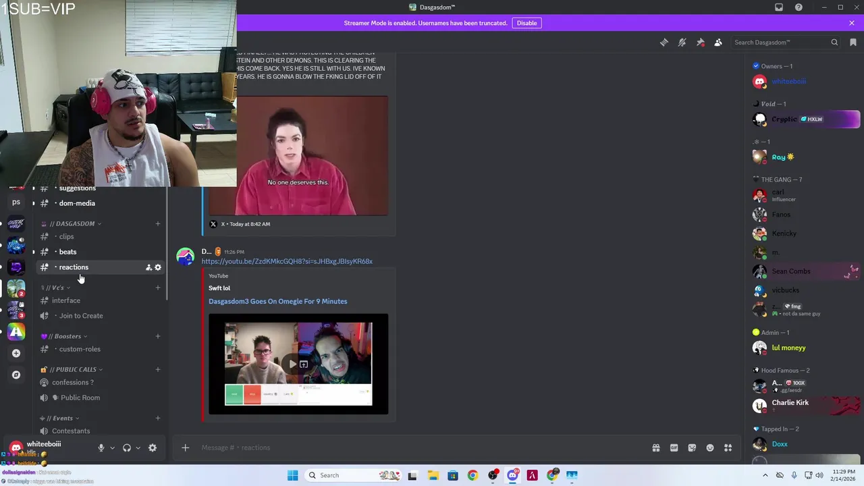This screenshot has height=486, width=864.
Task: Dismiss the Streamer Mode banner
Action: (852, 23)
